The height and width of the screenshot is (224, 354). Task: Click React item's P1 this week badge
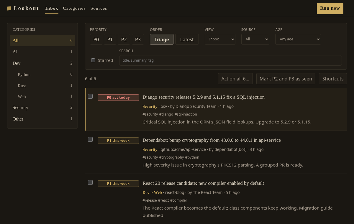(118, 184)
